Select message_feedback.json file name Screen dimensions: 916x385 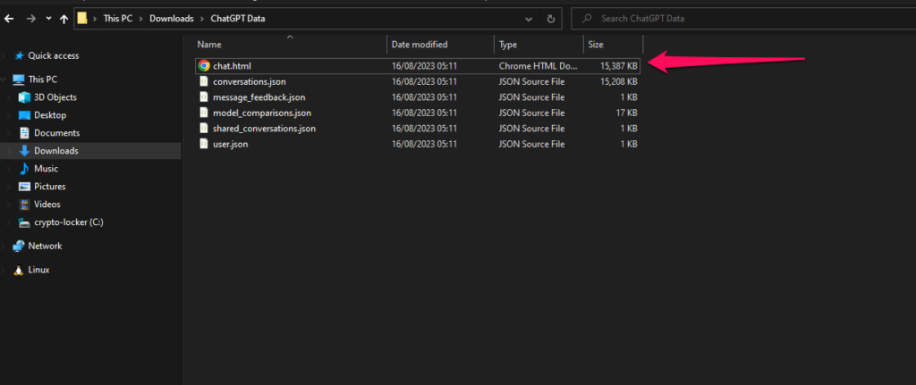(x=259, y=97)
